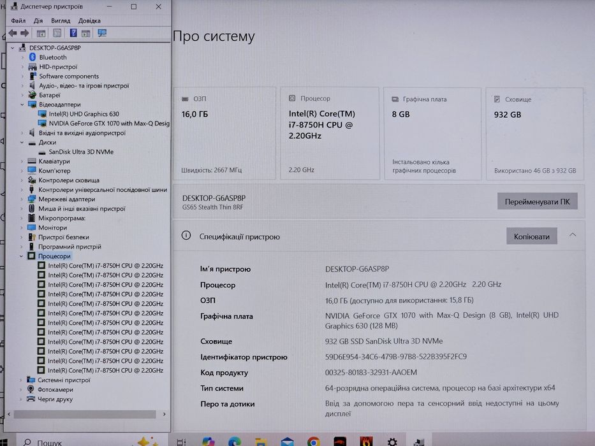The image size is (595, 446).
Task: Click the Forward arrow in Device Manager toolbar
Action: click(x=25, y=33)
